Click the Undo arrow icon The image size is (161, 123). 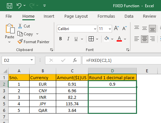[19, 6]
